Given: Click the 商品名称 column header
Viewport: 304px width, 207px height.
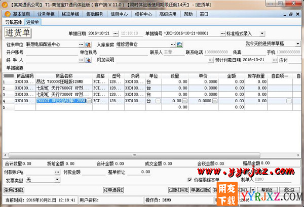Looking at the screenshot, I should (64, 76).
